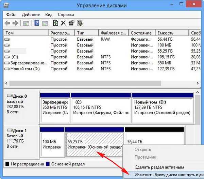The width and height of the screenshot is (204, 179).
Task: Sort volume list by Том column header
Action: [x=26, y=33]
